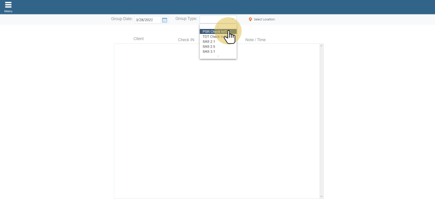Click the dropdown list's bottom scroll arrow
The width and height of the screenshot is (435, 200).
coord(218,57)
